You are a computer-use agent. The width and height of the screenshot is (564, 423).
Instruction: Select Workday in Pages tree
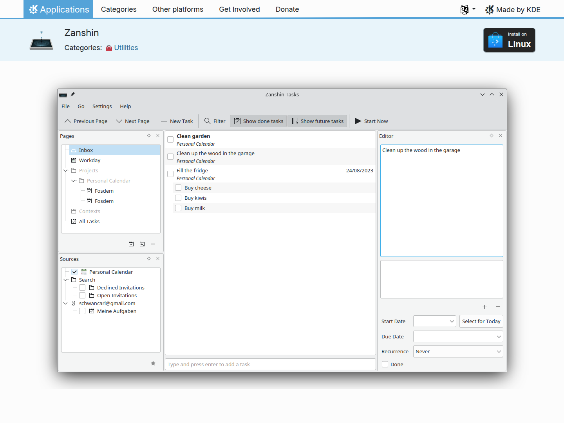click(90, 160)
